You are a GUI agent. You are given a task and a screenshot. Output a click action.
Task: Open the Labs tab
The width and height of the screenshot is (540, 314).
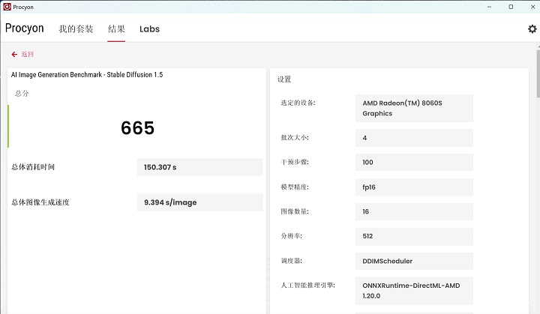[x=149, y=29]
